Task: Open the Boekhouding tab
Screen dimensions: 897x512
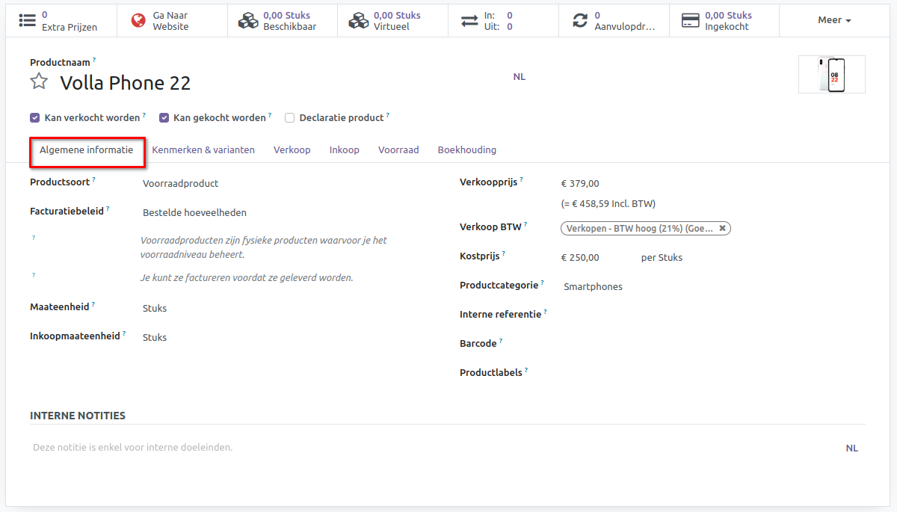Action: click(466, 150)
